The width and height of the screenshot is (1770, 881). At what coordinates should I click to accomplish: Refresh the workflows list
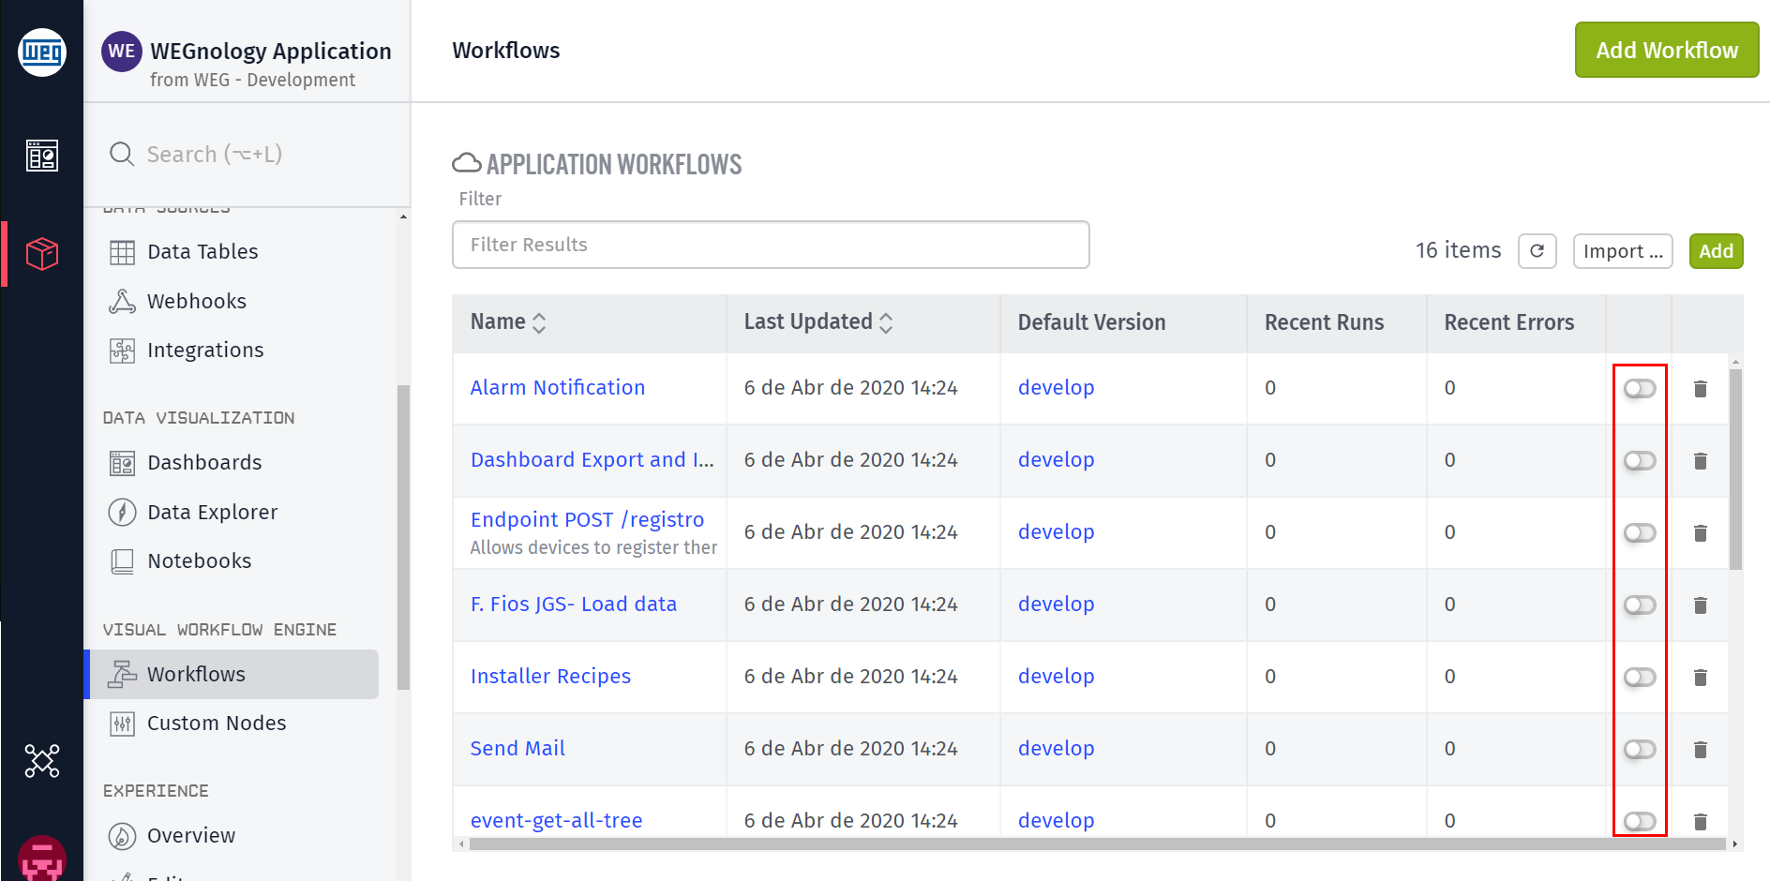[1537, 251]
